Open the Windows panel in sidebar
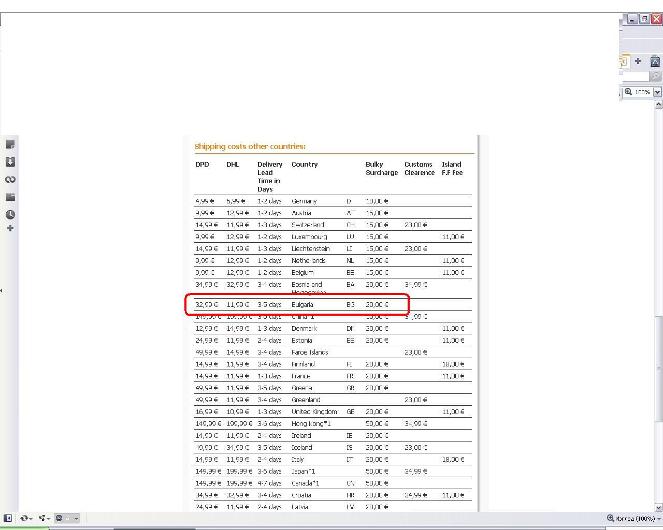This screenshot has width=663, height=530. tap(10, 197)
